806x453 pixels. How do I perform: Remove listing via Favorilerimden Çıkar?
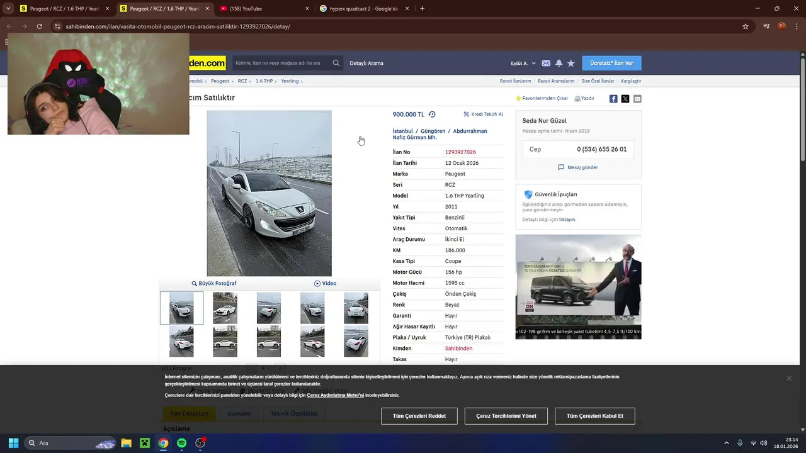542,98
